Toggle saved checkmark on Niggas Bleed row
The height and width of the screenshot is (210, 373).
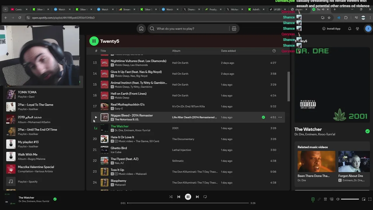pos(263,117)
